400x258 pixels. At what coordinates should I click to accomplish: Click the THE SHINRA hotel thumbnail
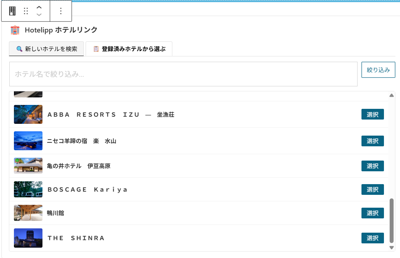pyautogui.click(x=28, y=238)
